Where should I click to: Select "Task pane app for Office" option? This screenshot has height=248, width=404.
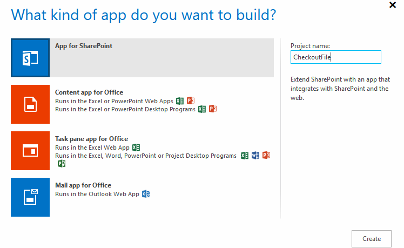(x=91, y=139)
